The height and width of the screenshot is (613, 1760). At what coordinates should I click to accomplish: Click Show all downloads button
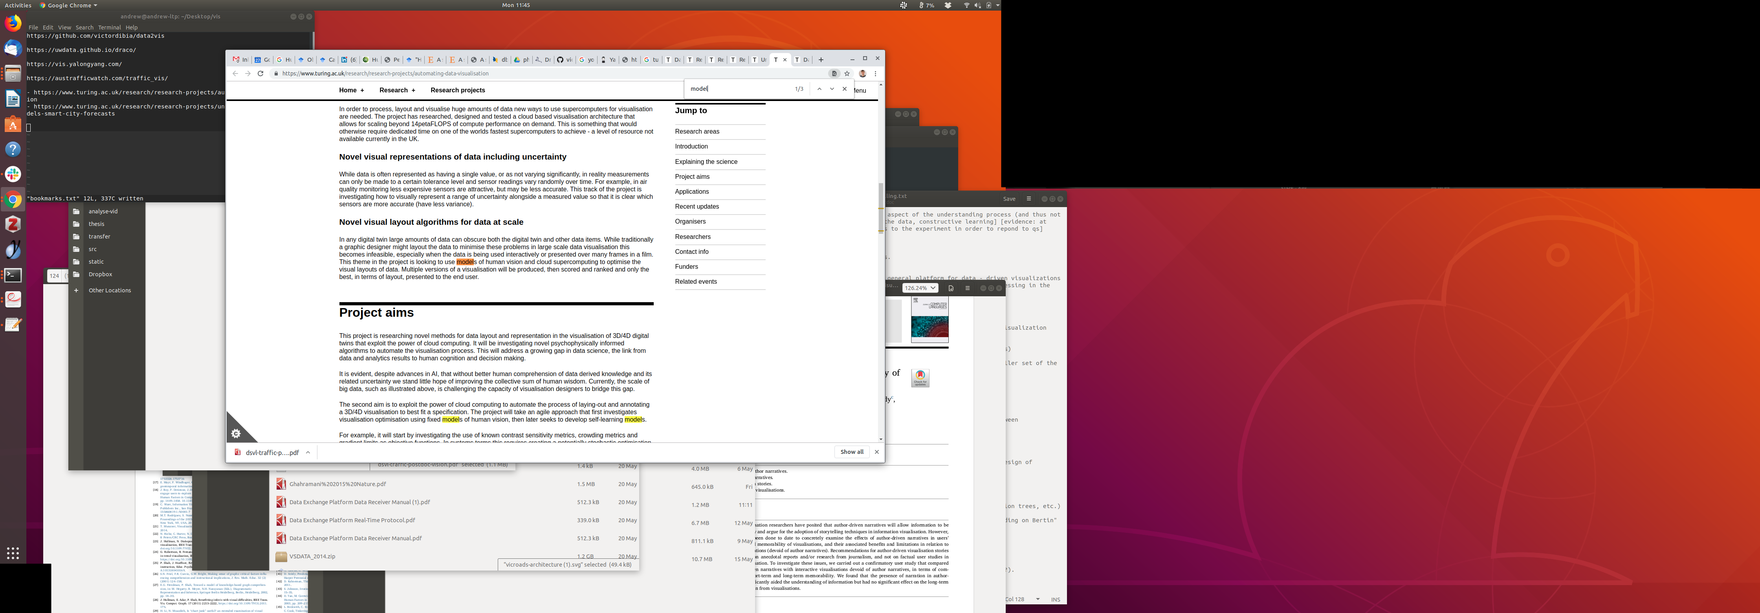pos(851,452)
